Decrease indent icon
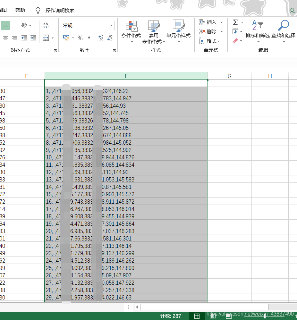The image size is (297, 320). pos(24,38)
